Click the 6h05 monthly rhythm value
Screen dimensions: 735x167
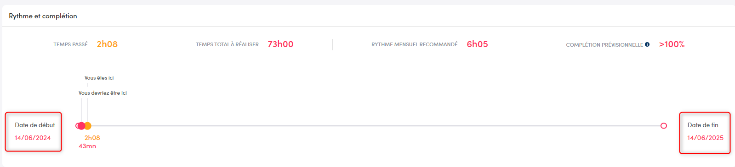[477, 44]
